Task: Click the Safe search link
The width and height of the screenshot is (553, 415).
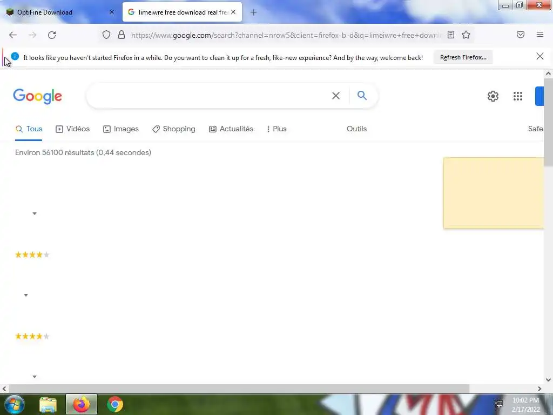Action: (535, 129)
